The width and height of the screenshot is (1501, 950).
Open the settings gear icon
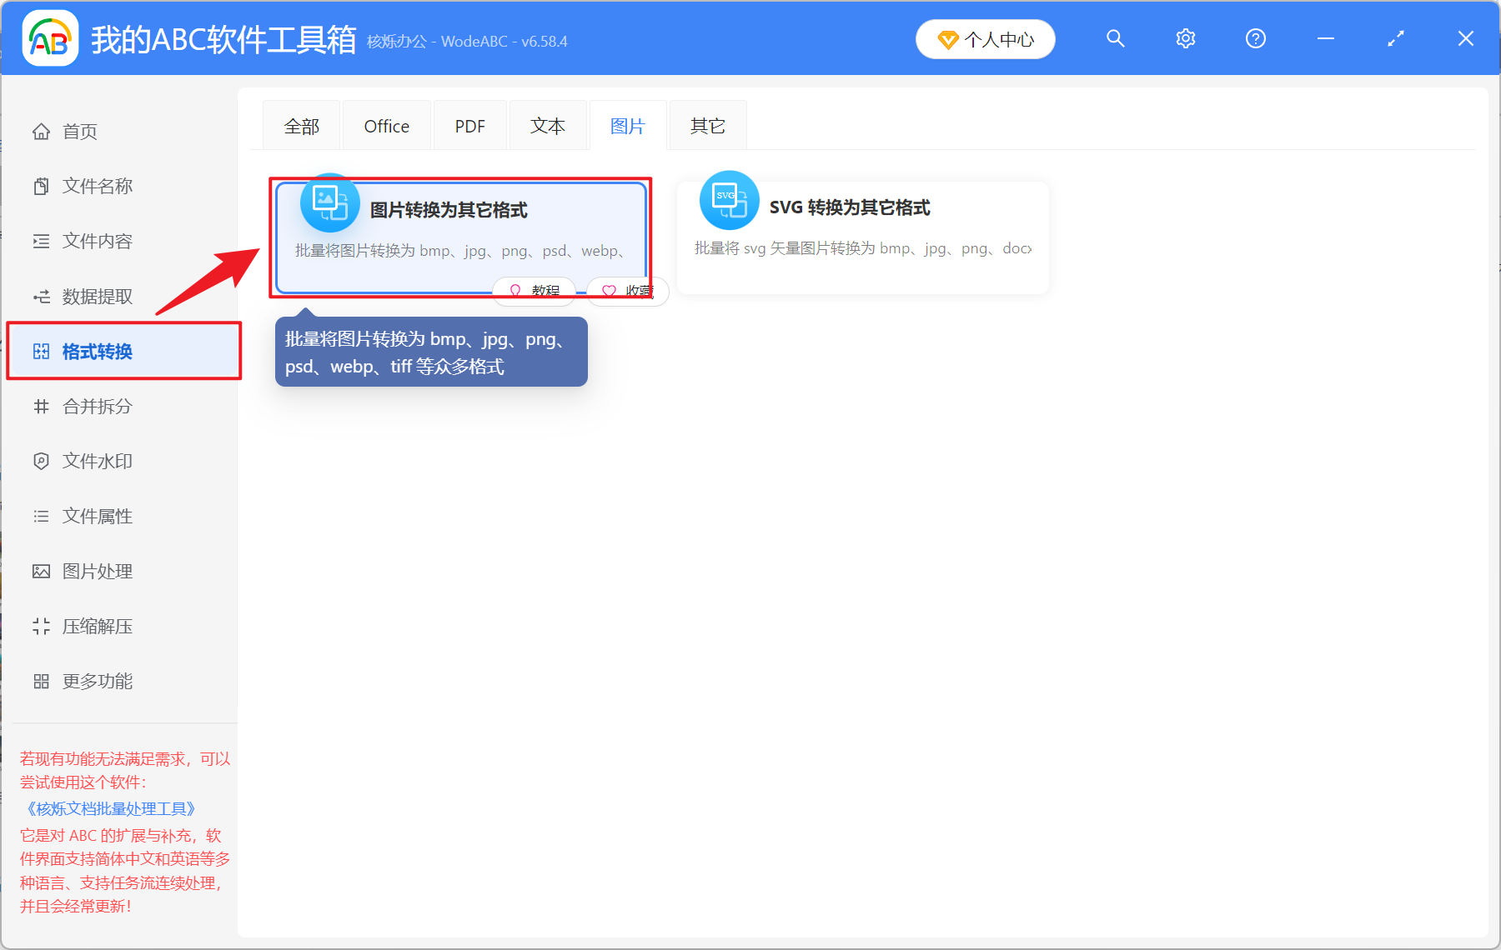(x=1185, y=38)
